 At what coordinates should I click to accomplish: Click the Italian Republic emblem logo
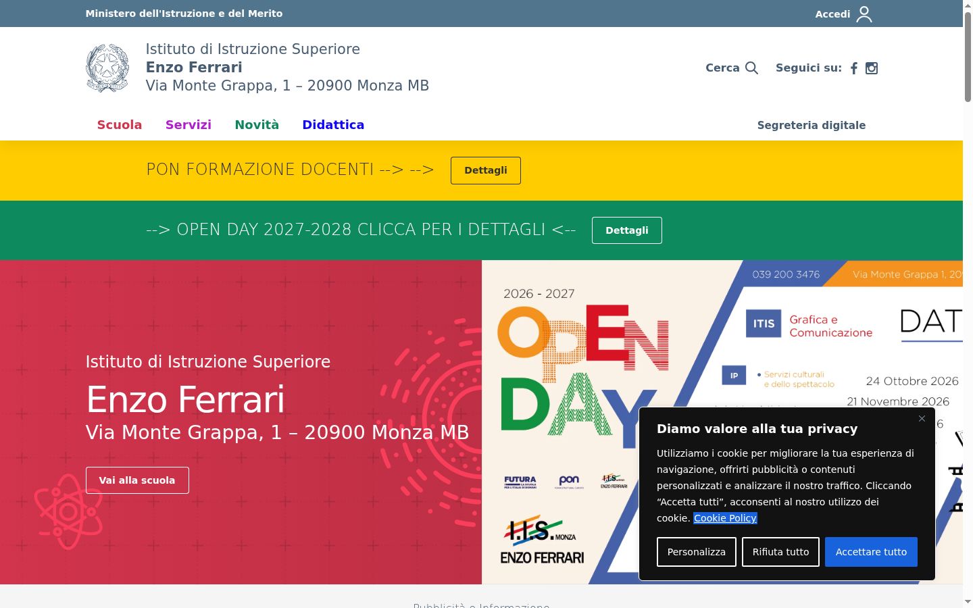[x=107, y=68]
